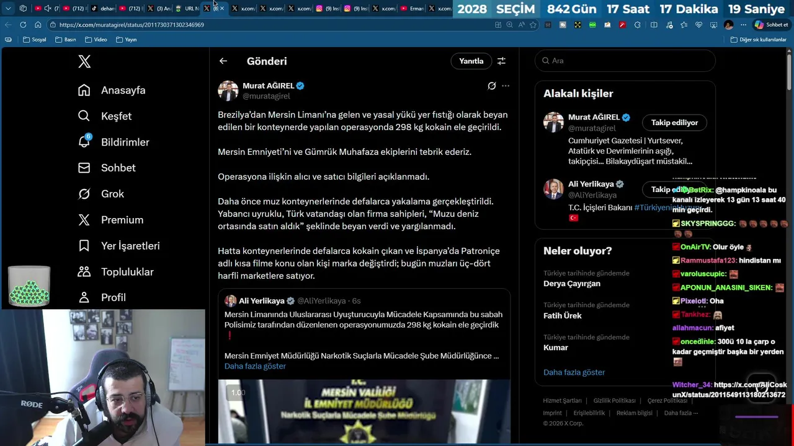Open Bildirimler bell icon
Viewport: 794px width, 446px height.
click(84, 142)
